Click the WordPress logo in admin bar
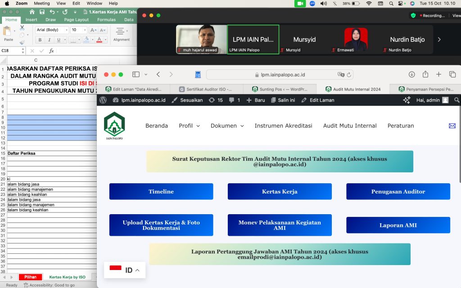This screenshot has width=461, height=288. click(x=103, y=100)
